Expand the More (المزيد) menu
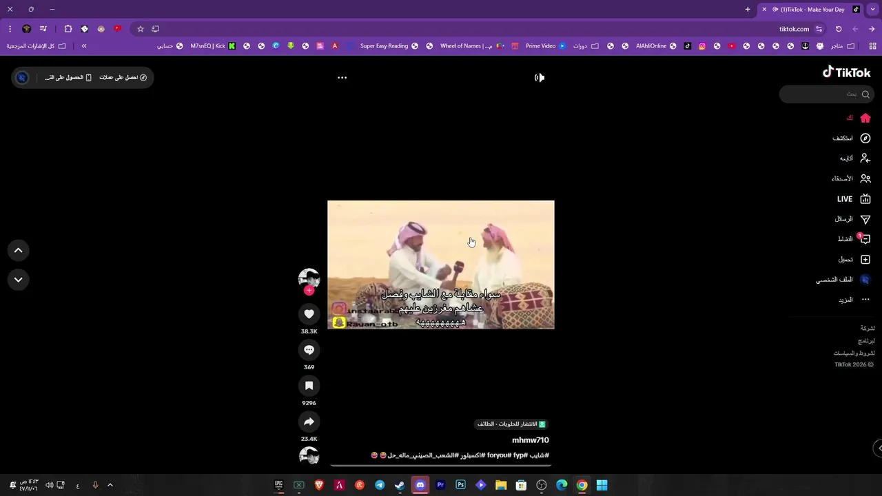 click(854, 300)
